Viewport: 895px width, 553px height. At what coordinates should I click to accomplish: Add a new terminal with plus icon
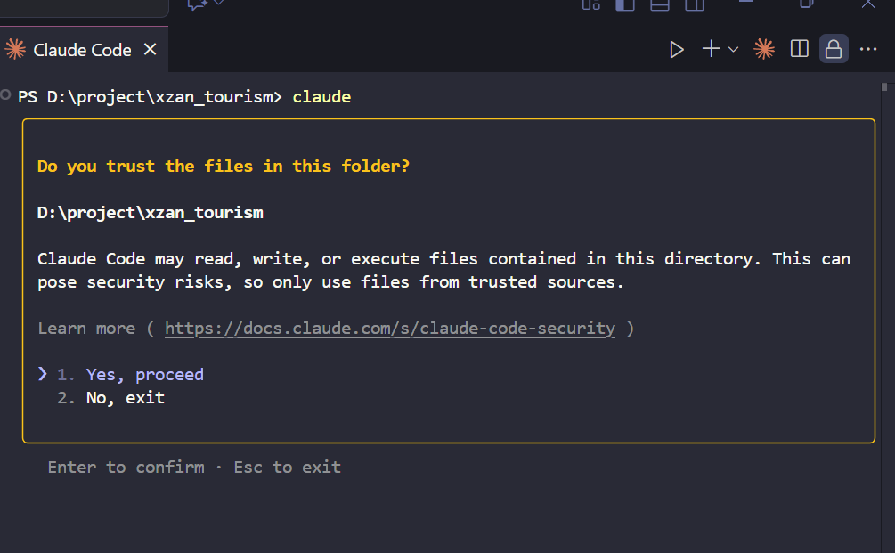pyautogui.click(x=712, y=49)
